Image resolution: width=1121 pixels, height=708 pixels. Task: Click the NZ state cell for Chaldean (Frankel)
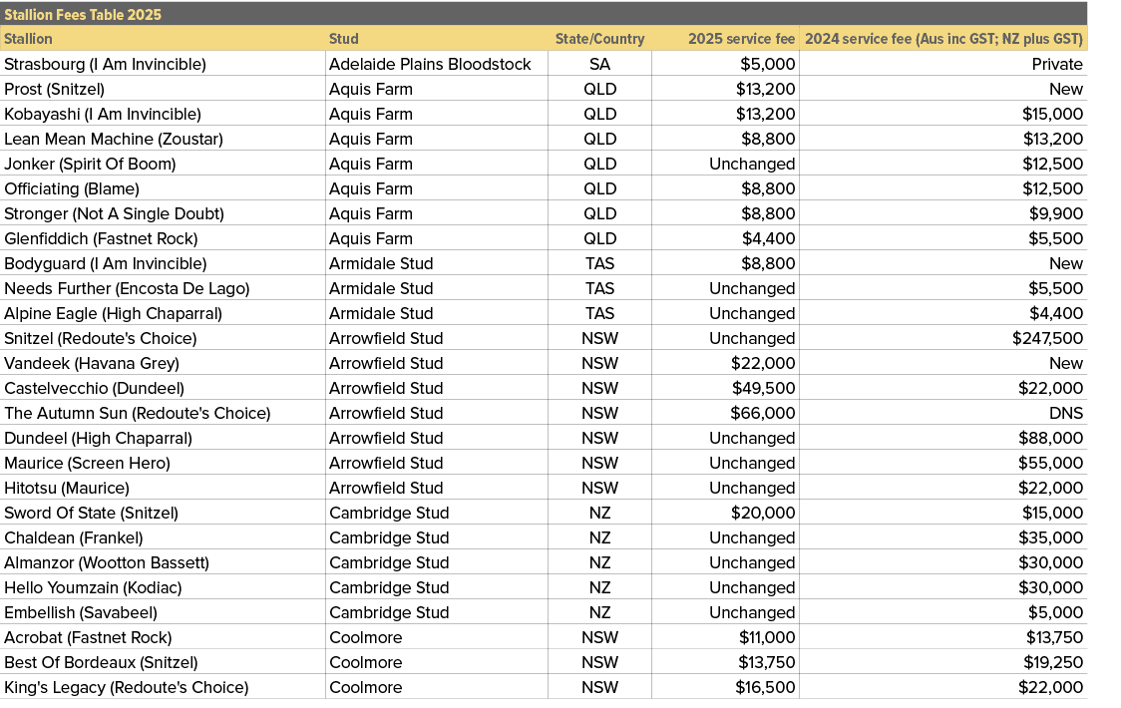600,537
